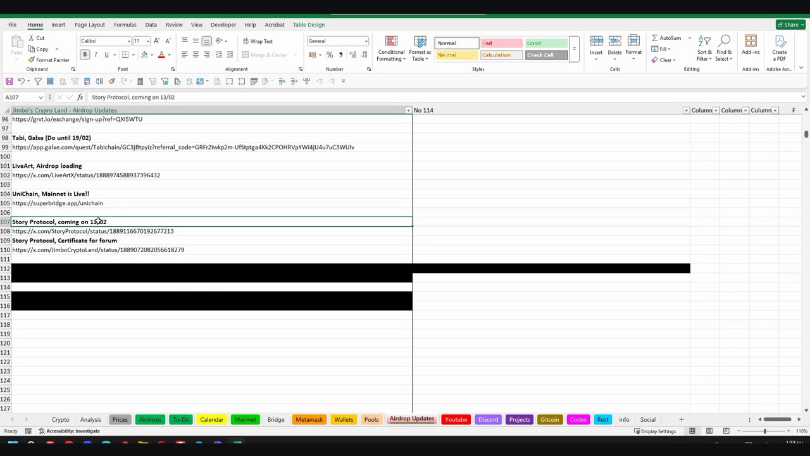Viewport: 810px width, 456px height.
Task: Toggle Bold formatting
Action: [x=85, y=54]
